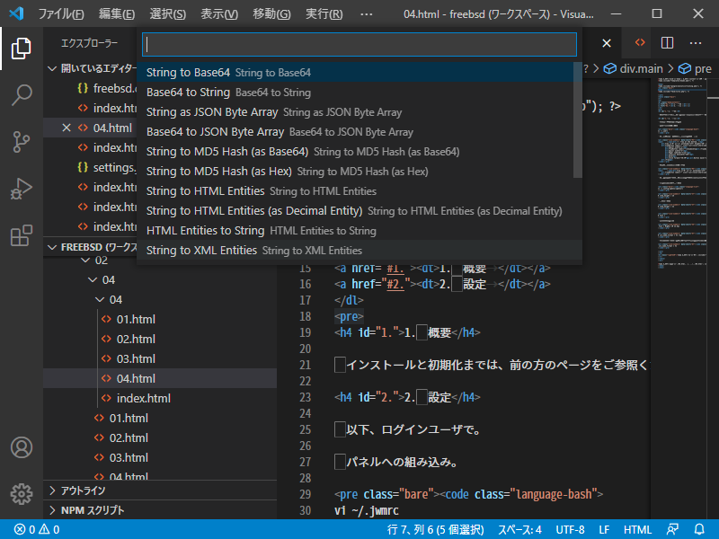Open freebsd workspace file in open editors
Viewport: 719px width, 539px height.
pos(91,88)
